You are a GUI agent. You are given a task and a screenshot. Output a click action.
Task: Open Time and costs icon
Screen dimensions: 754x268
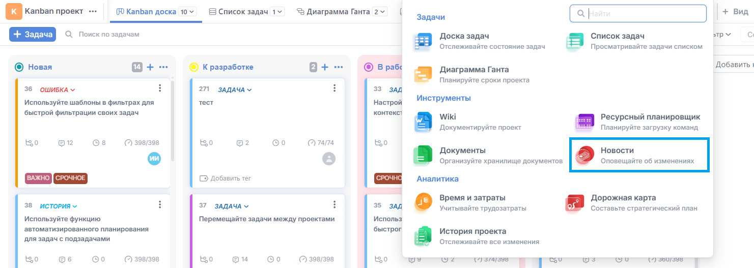click(423, 203)
